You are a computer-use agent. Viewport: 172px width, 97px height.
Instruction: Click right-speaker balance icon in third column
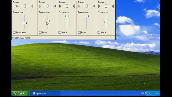(x=74, y=6)
